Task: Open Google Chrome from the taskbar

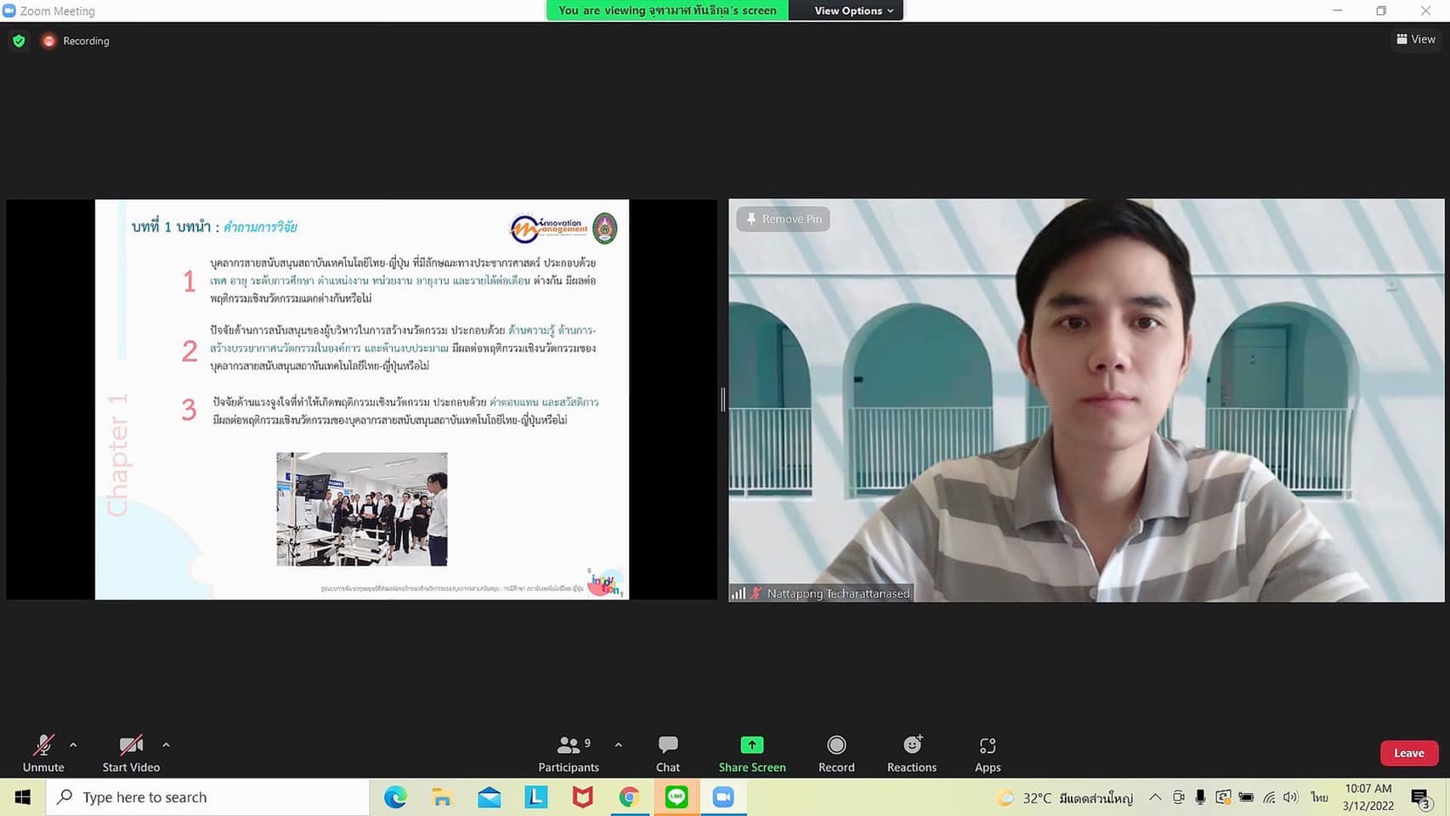Action: [x=629, y=797]
